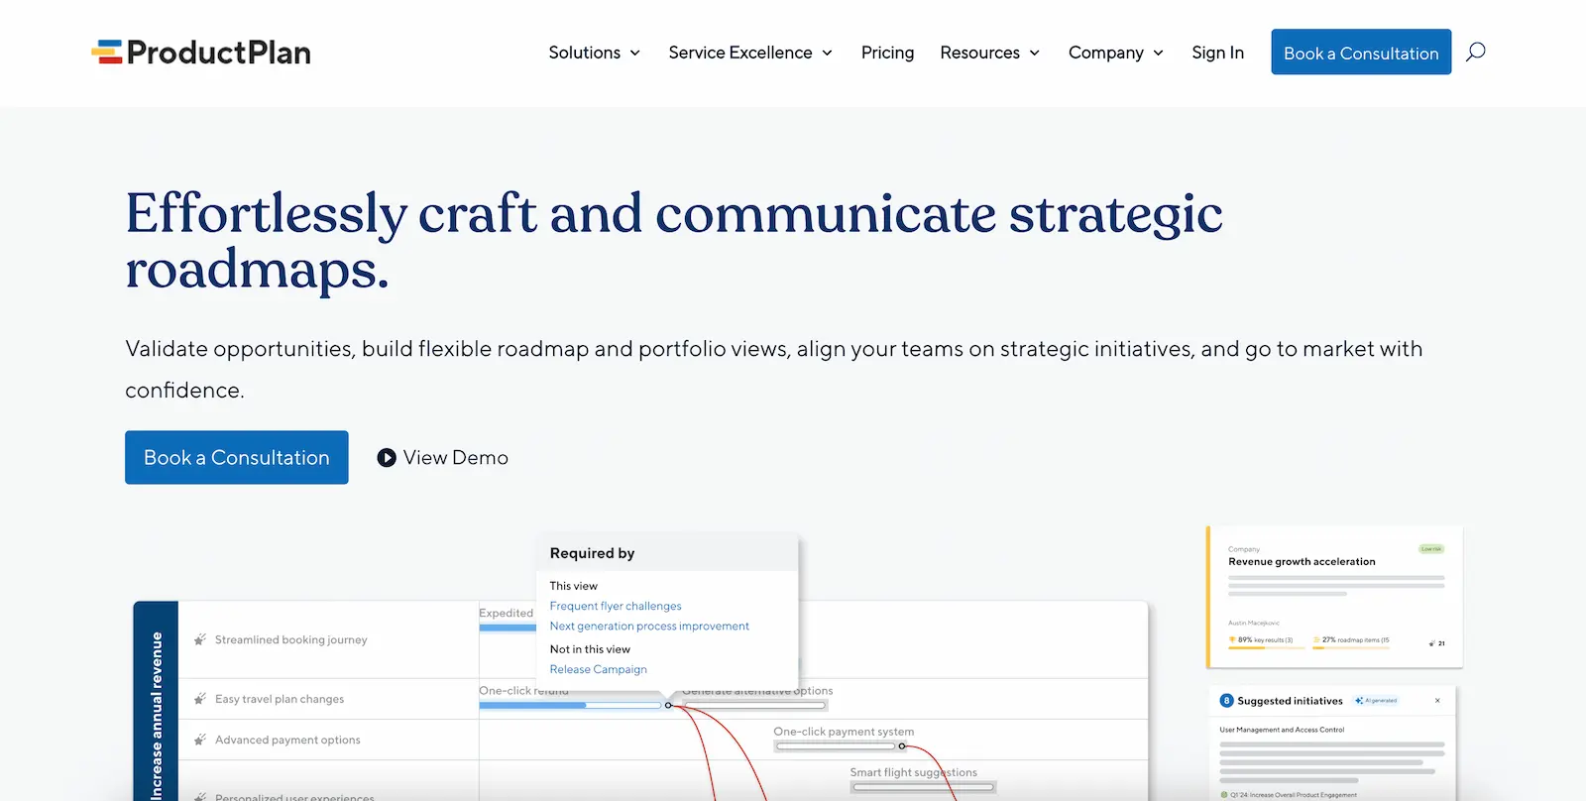Open the Release Campaign link

click(x=598, y=670)
